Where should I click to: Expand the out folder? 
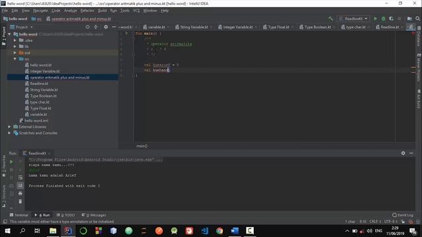tap(15, 53)
